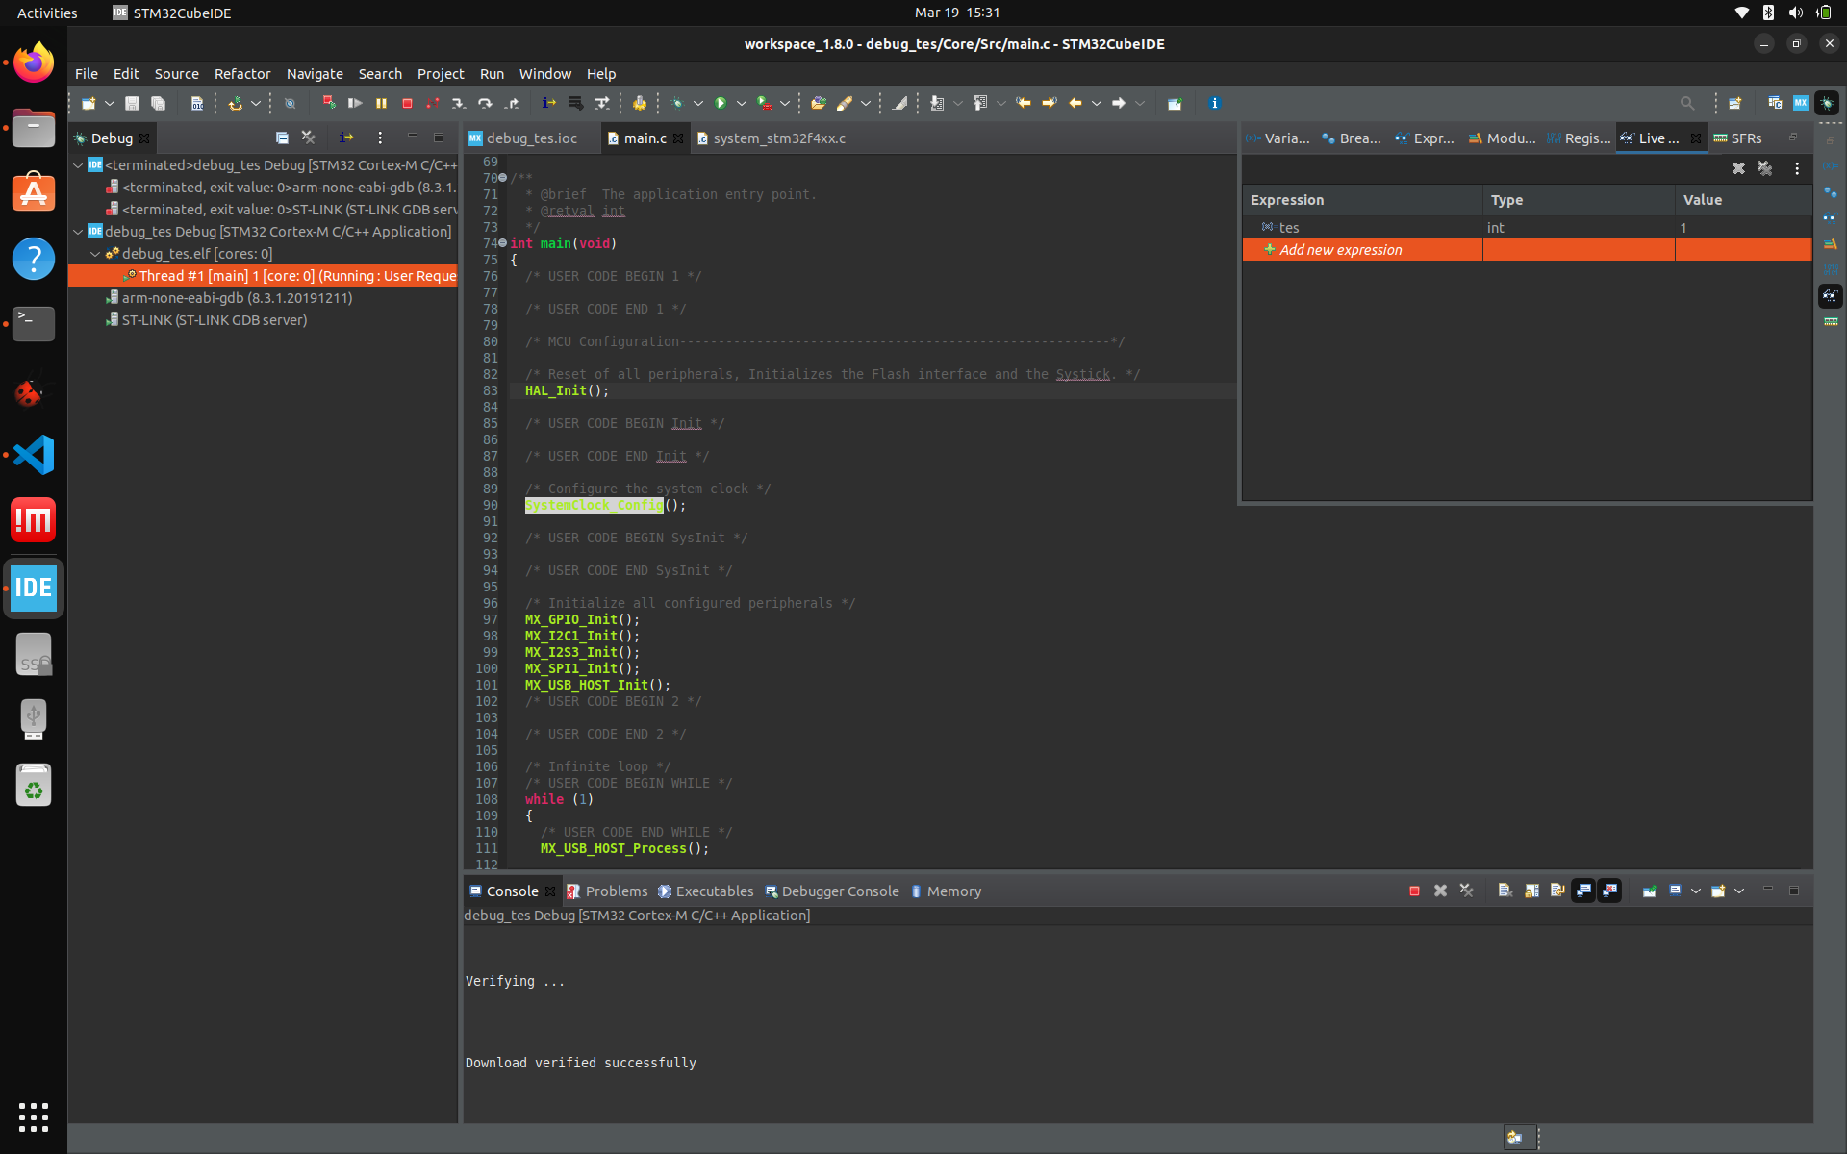Toggle Instruction Stepping Mode icon

pyautogui.click(x=548, y=103)
